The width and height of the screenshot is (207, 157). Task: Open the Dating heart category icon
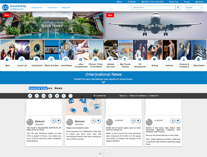tap(154, 59)
